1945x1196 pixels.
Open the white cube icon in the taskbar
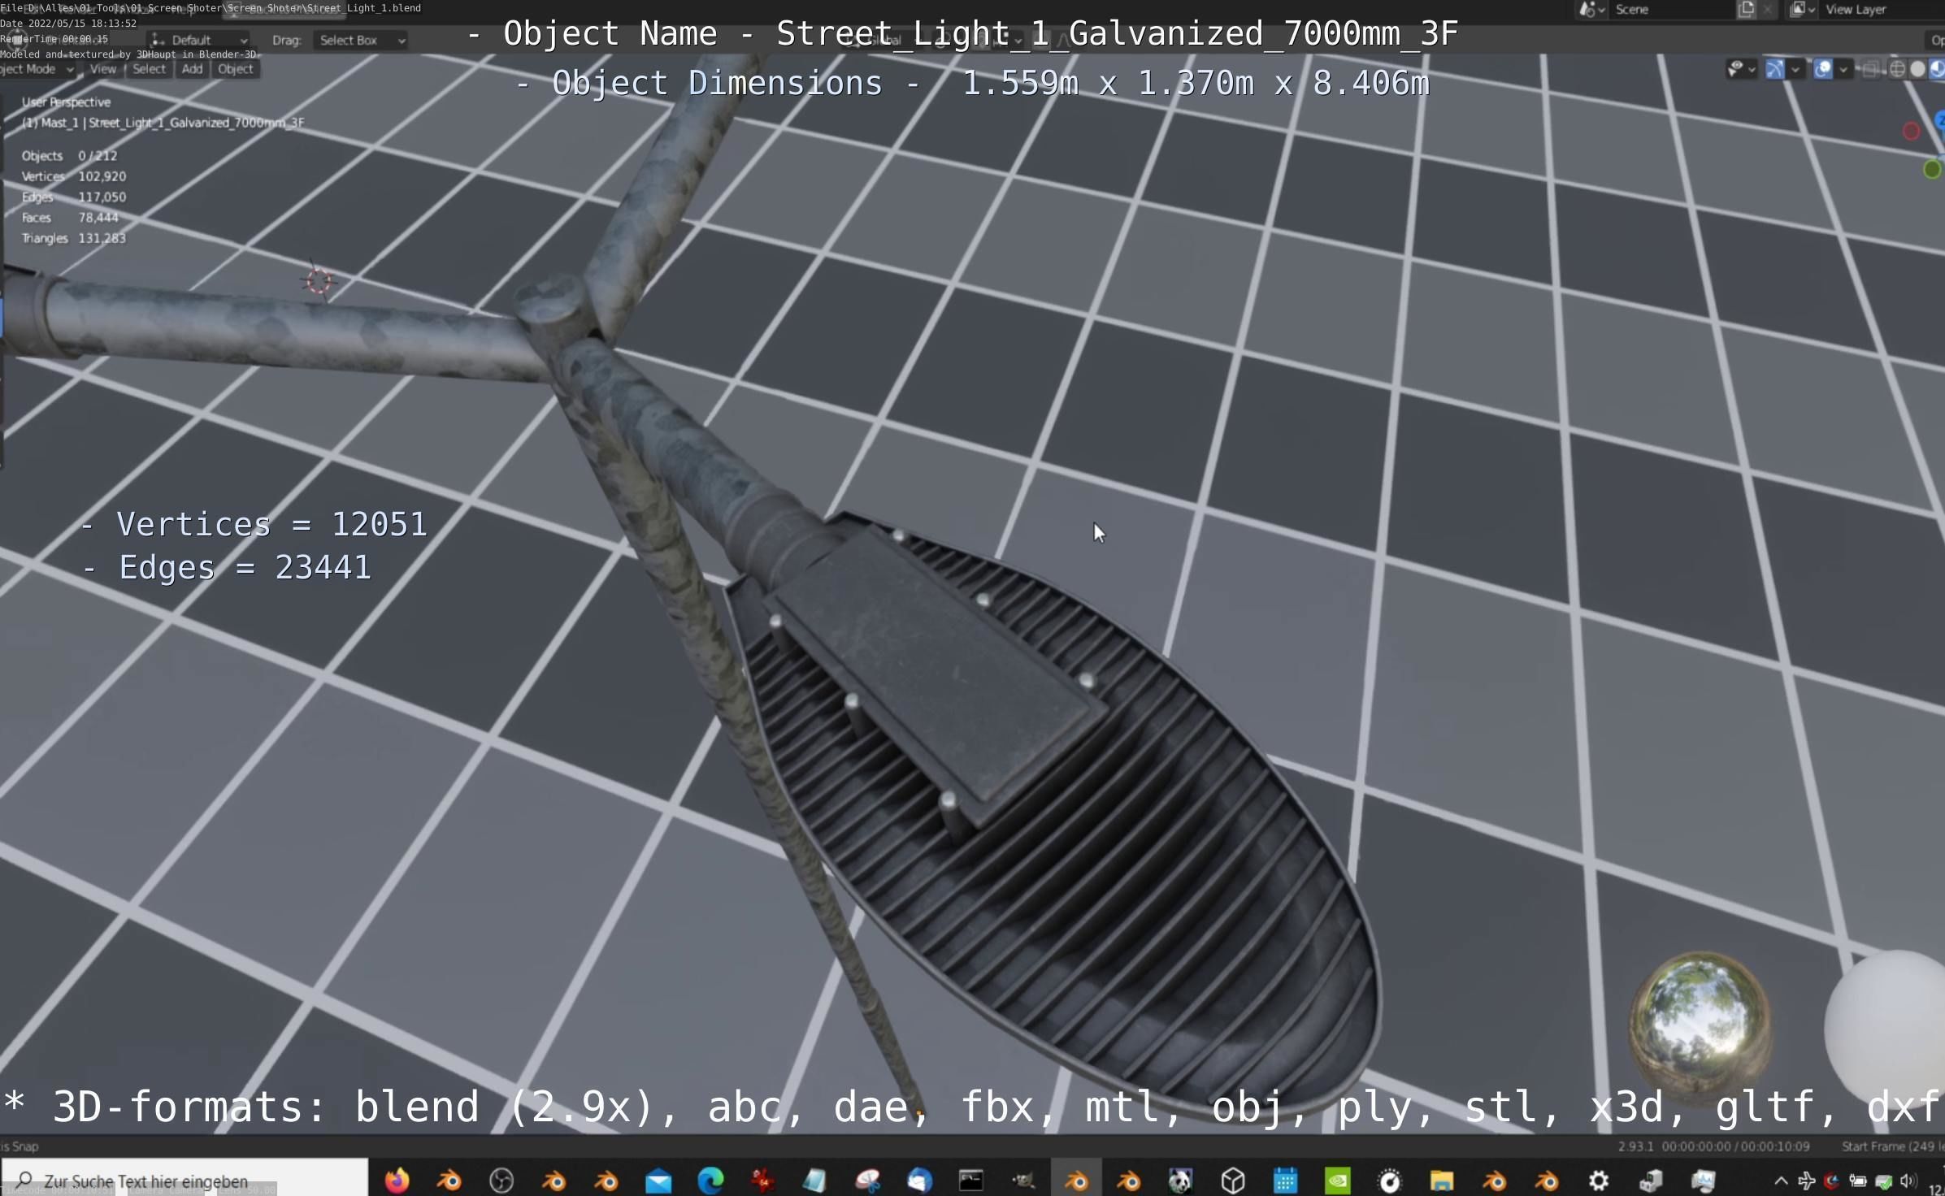(x=1233, y=1180)
